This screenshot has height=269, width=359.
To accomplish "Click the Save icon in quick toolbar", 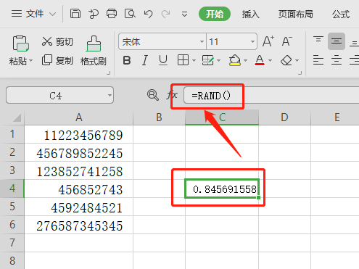I will [x=75, y=14].
